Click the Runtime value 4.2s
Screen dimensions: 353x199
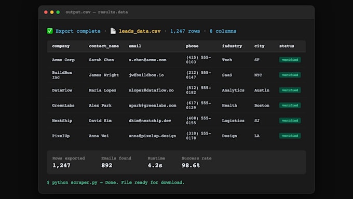pyautogui.click(x=155, y=165)
